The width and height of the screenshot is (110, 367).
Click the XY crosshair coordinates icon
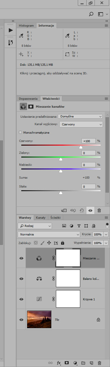(x=21, y=54)
